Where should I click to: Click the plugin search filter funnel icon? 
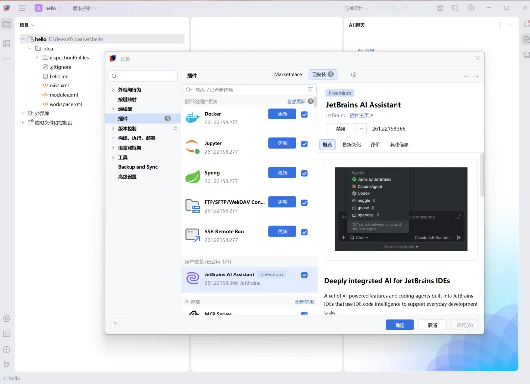click(x=310, y=90)
